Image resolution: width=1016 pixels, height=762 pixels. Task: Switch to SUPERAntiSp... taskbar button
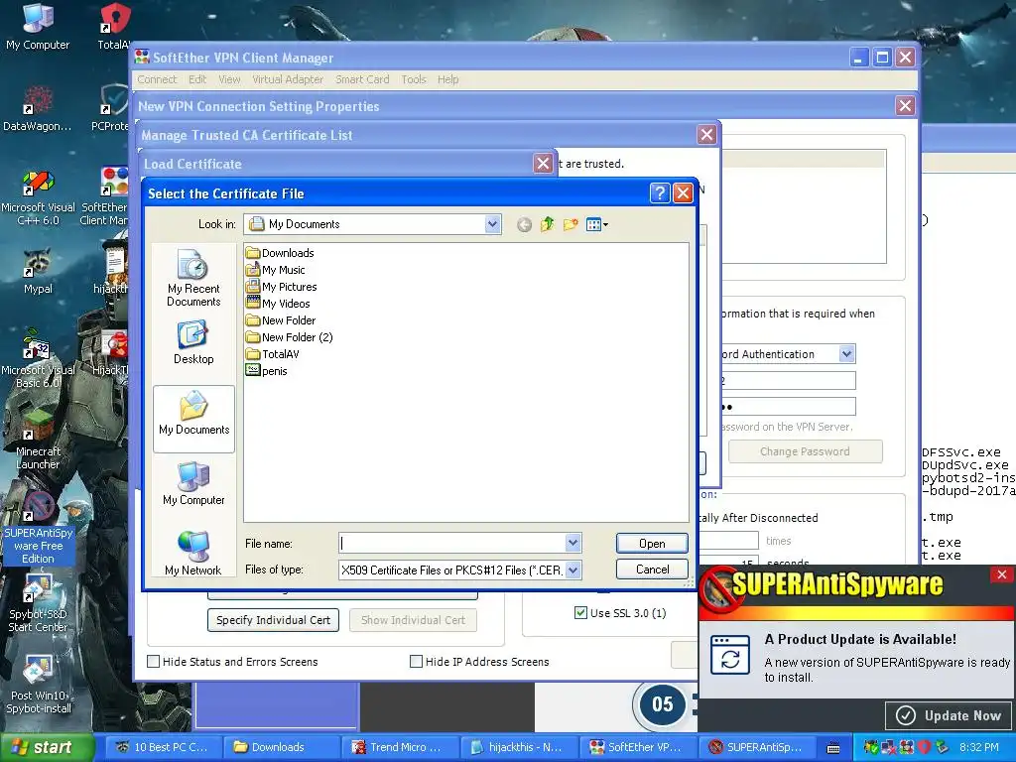[757, 747]
